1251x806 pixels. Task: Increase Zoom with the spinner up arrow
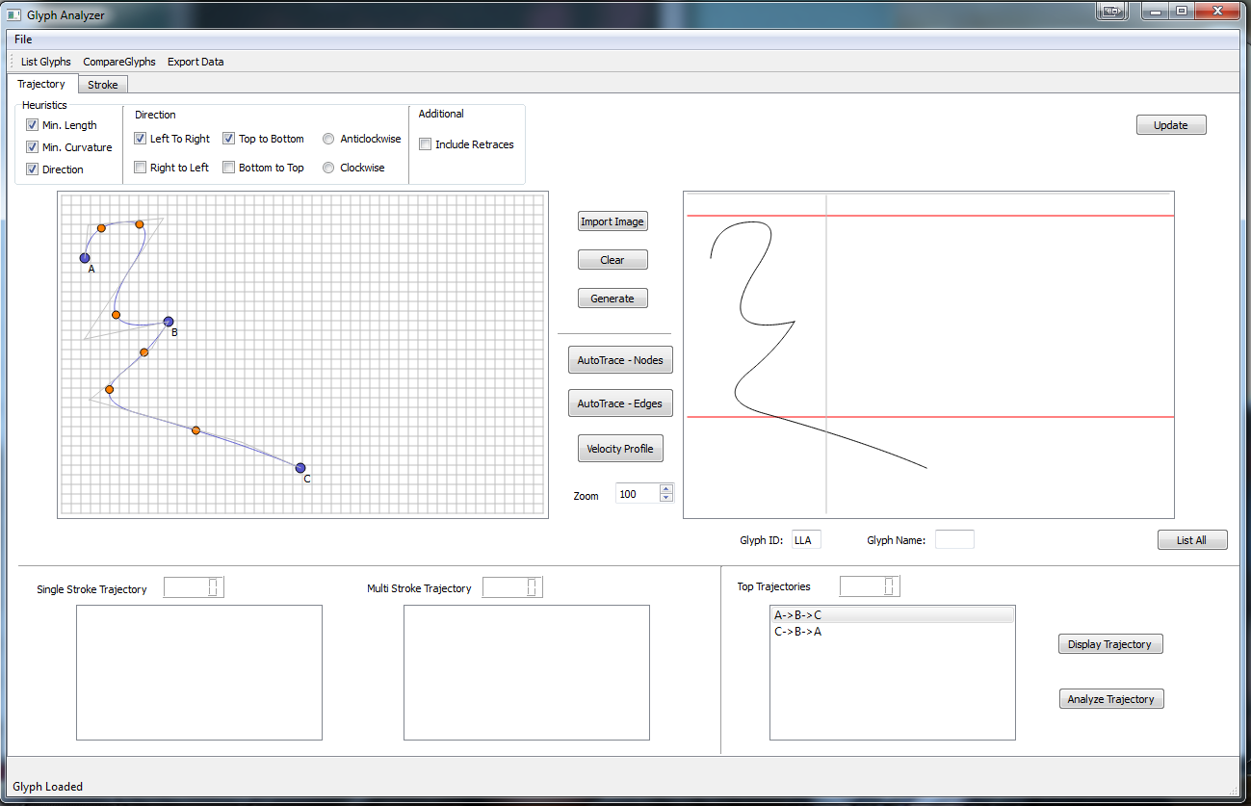click(x=666, y=489)
